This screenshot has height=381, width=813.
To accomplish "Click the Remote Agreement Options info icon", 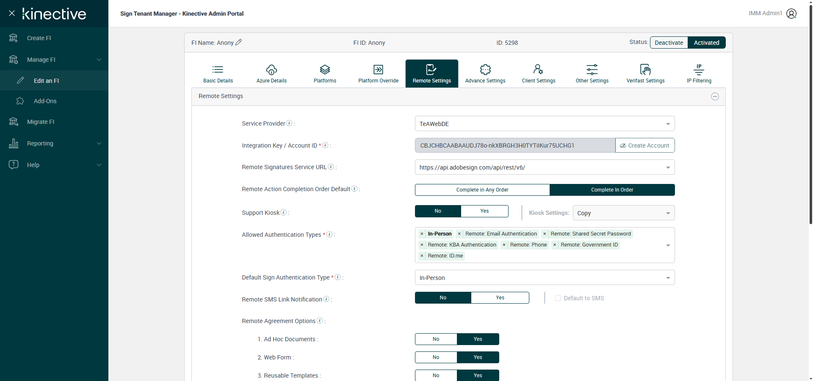I will tap(320, 321).
